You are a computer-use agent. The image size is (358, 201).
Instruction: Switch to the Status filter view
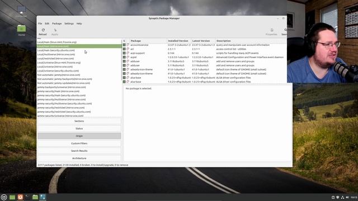(x=79, y=128)
